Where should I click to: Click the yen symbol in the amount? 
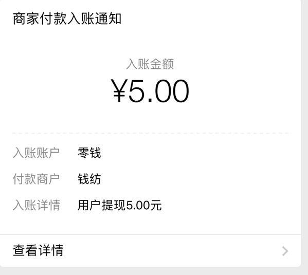(118, 91)
